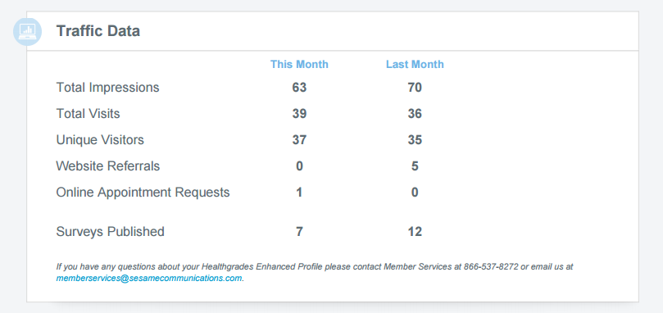Click the Website Referrals label

click(108, 166)
